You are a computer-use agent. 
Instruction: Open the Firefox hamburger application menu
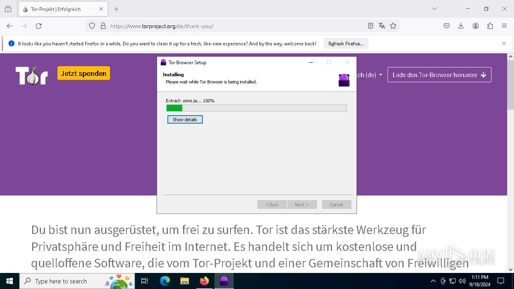tap(504, 26)
